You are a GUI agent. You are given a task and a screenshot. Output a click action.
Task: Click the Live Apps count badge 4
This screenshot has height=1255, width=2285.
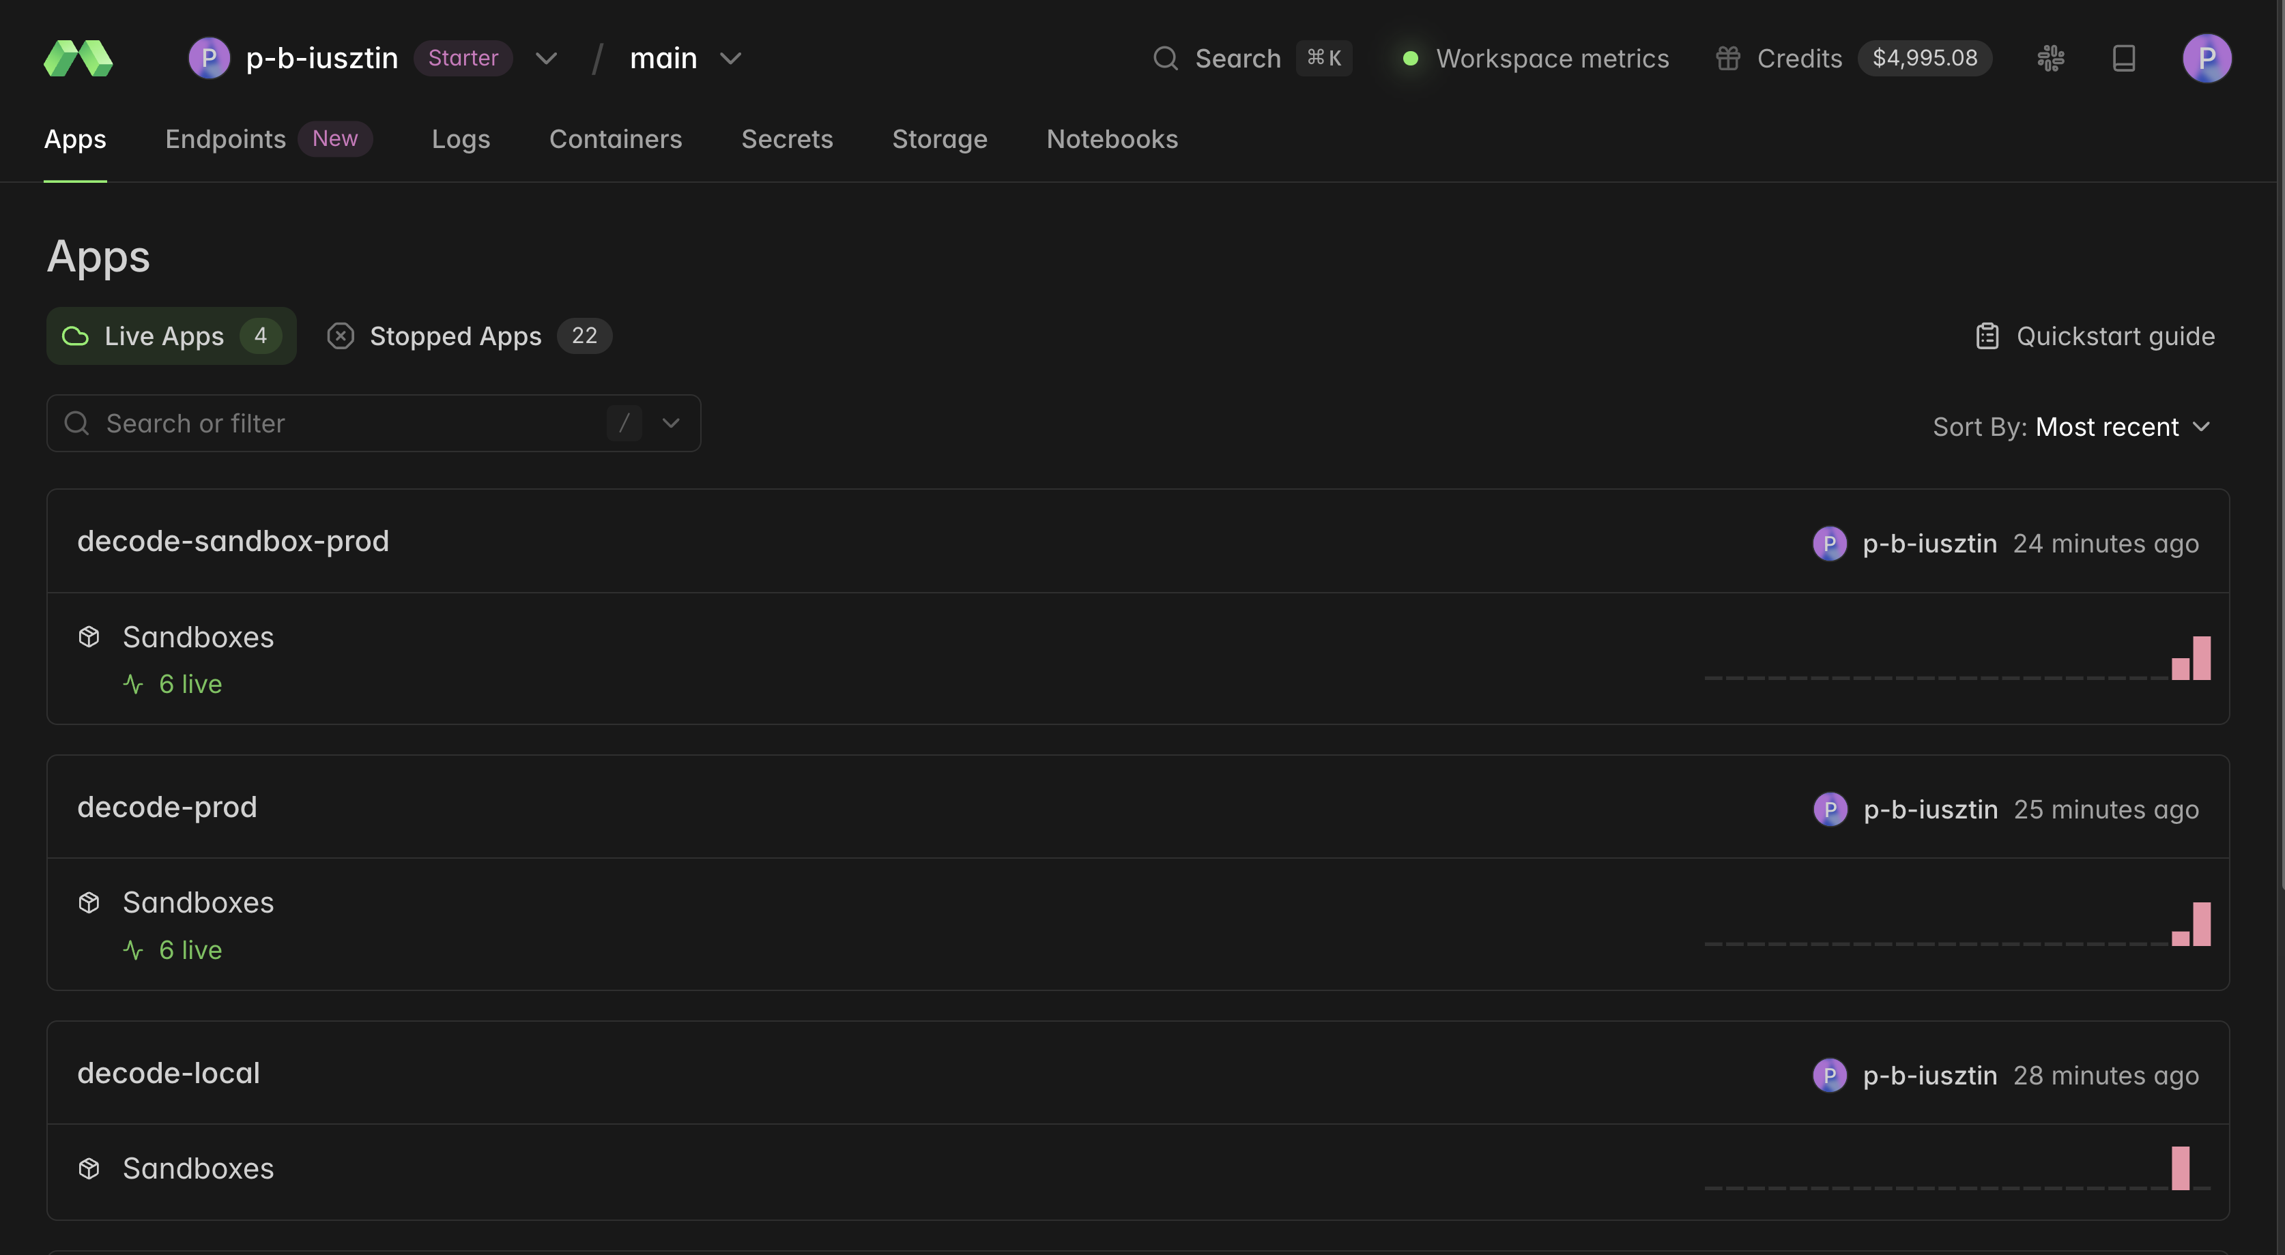[261, 336]
